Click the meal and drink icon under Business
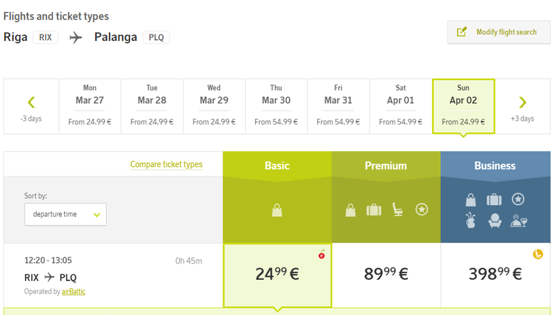This screenshot has height=315, width=558. (519, 221)
